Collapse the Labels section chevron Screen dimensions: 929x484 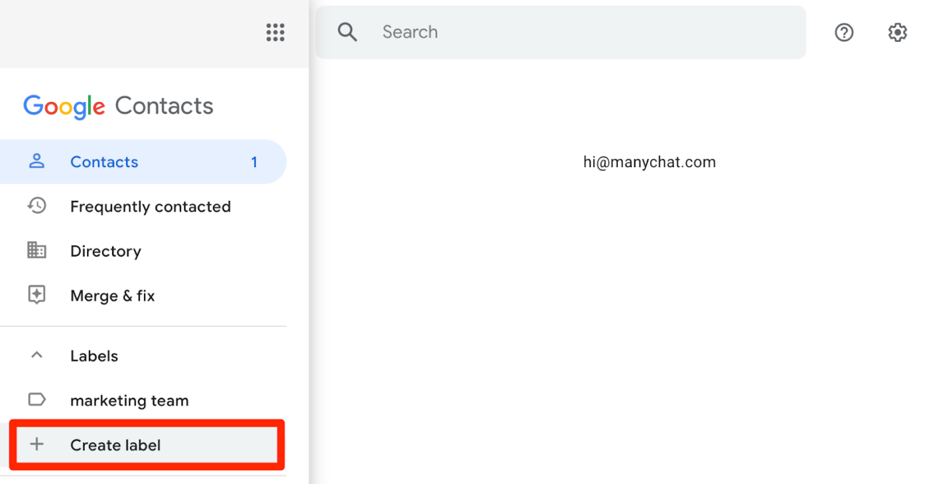coord(36,355)
